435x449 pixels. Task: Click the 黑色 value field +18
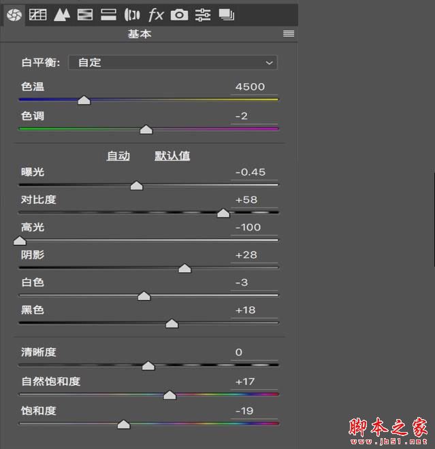[x=254, y=310]
